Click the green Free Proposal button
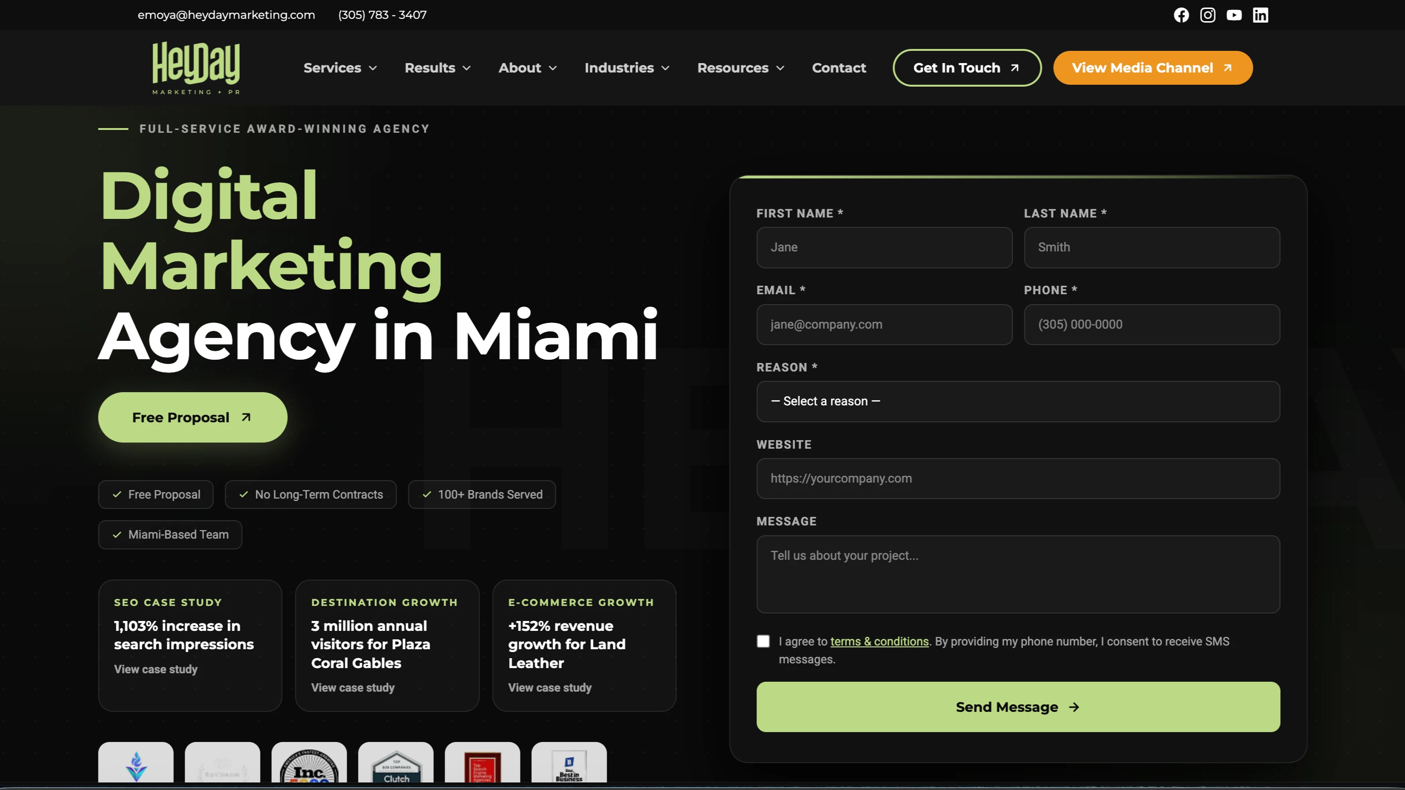Screen dimensions: 1405x790 point(193,417)
